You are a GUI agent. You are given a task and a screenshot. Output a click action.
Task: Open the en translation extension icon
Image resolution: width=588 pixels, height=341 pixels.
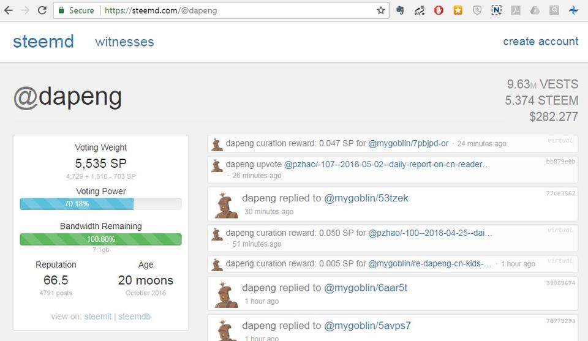click(x=419, y=10)
